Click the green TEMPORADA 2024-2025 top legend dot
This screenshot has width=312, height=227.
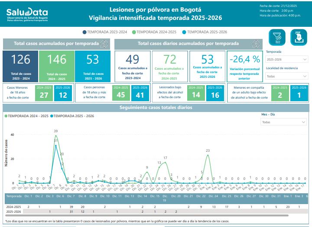[134, 32]
